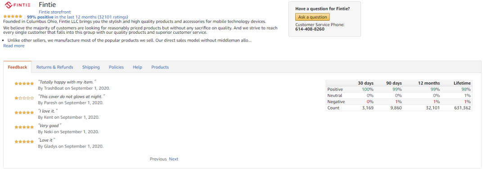Open 99% positive ratings link

pos(77,17)
